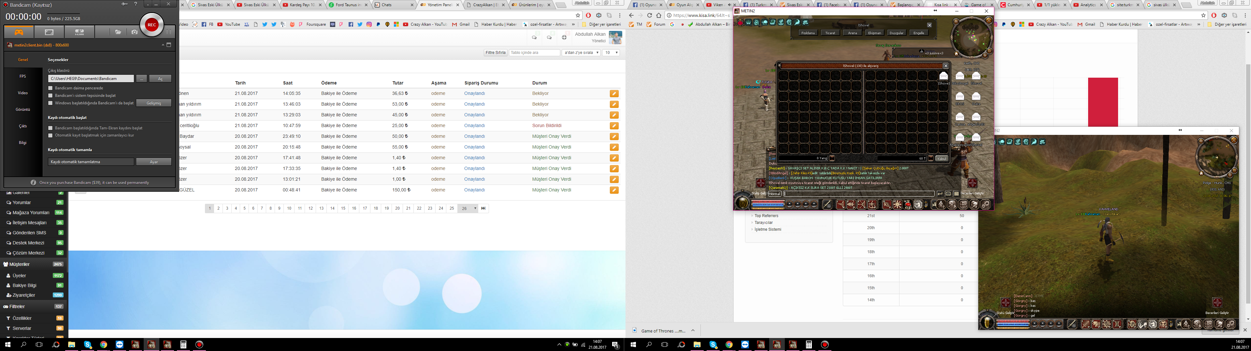
Task: Open chat envelope from EROS in Metin2
Action: (960, 97)
